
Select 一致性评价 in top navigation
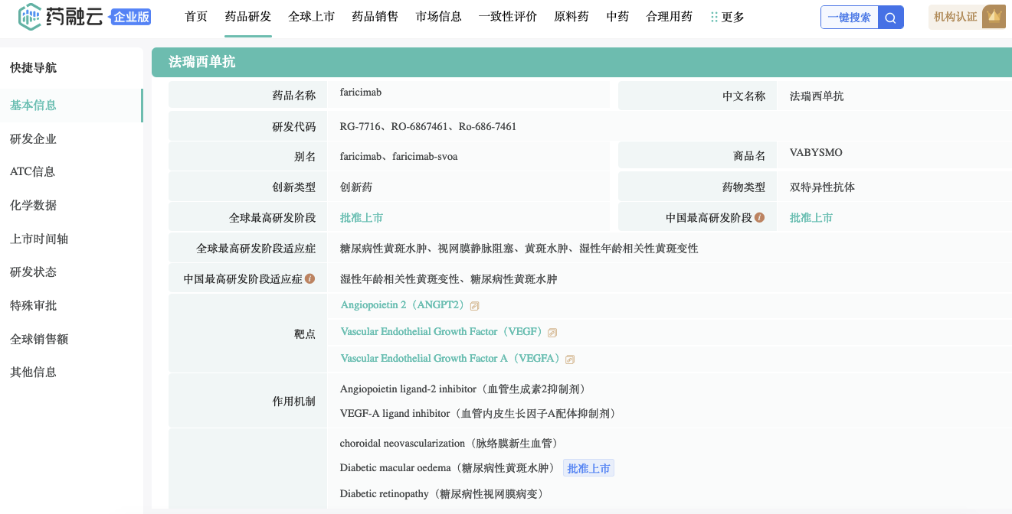(x=507, y=17)
